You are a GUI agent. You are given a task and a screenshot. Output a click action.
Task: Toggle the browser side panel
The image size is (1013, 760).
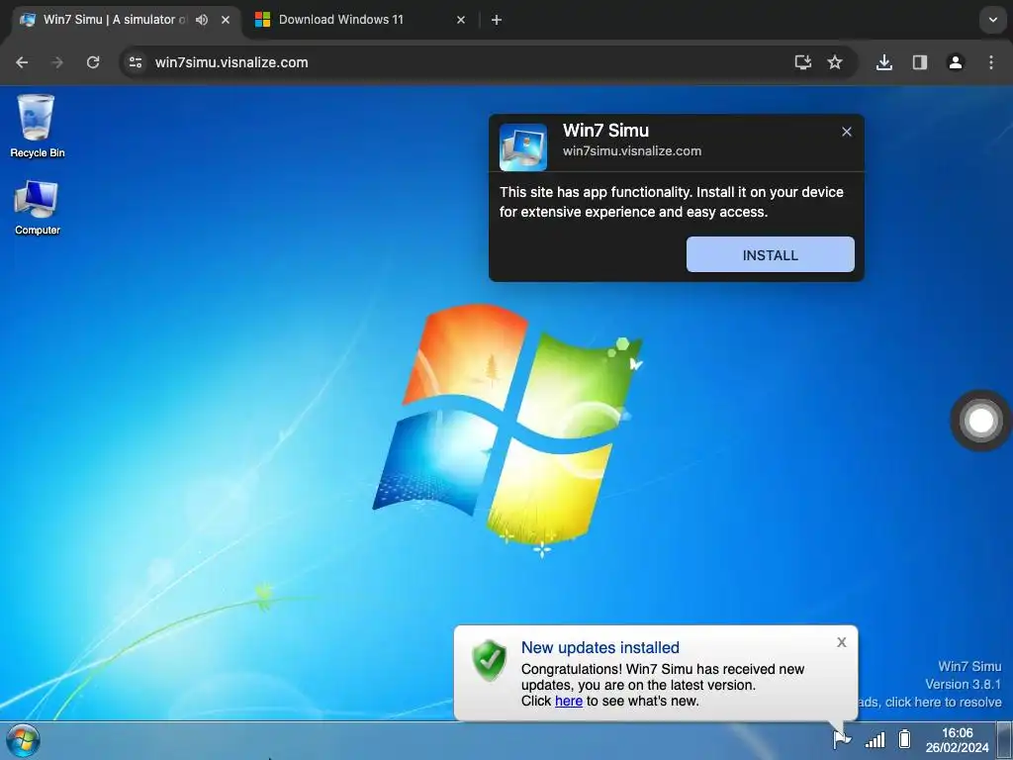(x=919, y=62)
